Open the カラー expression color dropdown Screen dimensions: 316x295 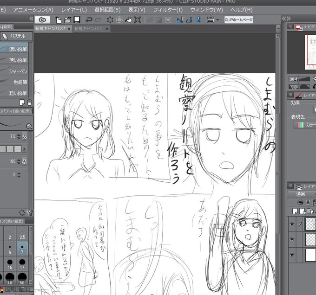pos(305,125)
